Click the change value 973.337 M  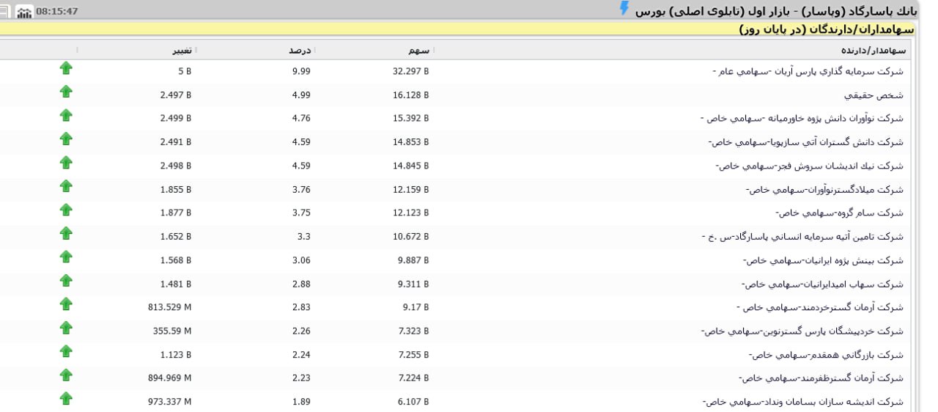point(170,402)
